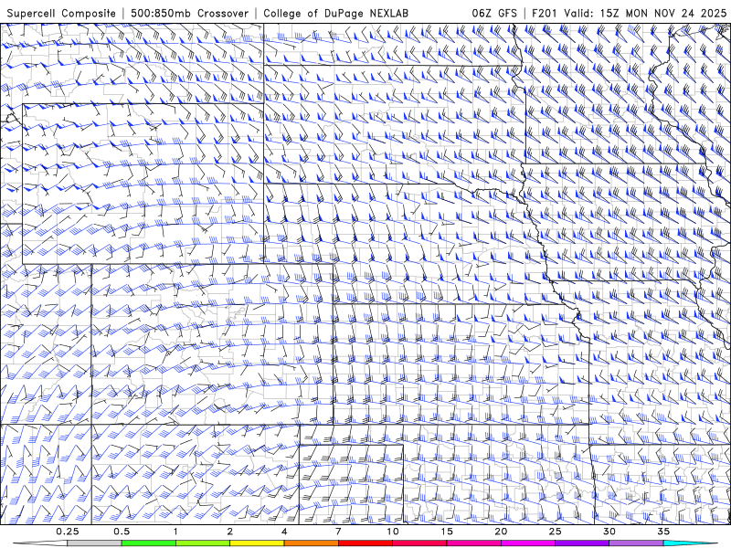Image resolution: width=731 pixels, height=548 pixels.
Task: Click the 0.5 colorbar scale label
Action: [122, 532]
